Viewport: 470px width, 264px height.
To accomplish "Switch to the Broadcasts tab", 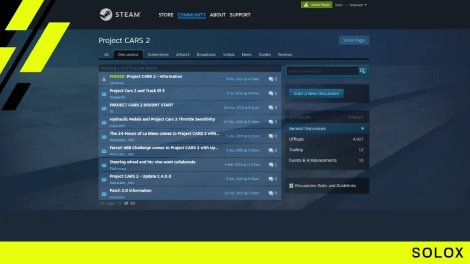I will [x=206, y=55].
